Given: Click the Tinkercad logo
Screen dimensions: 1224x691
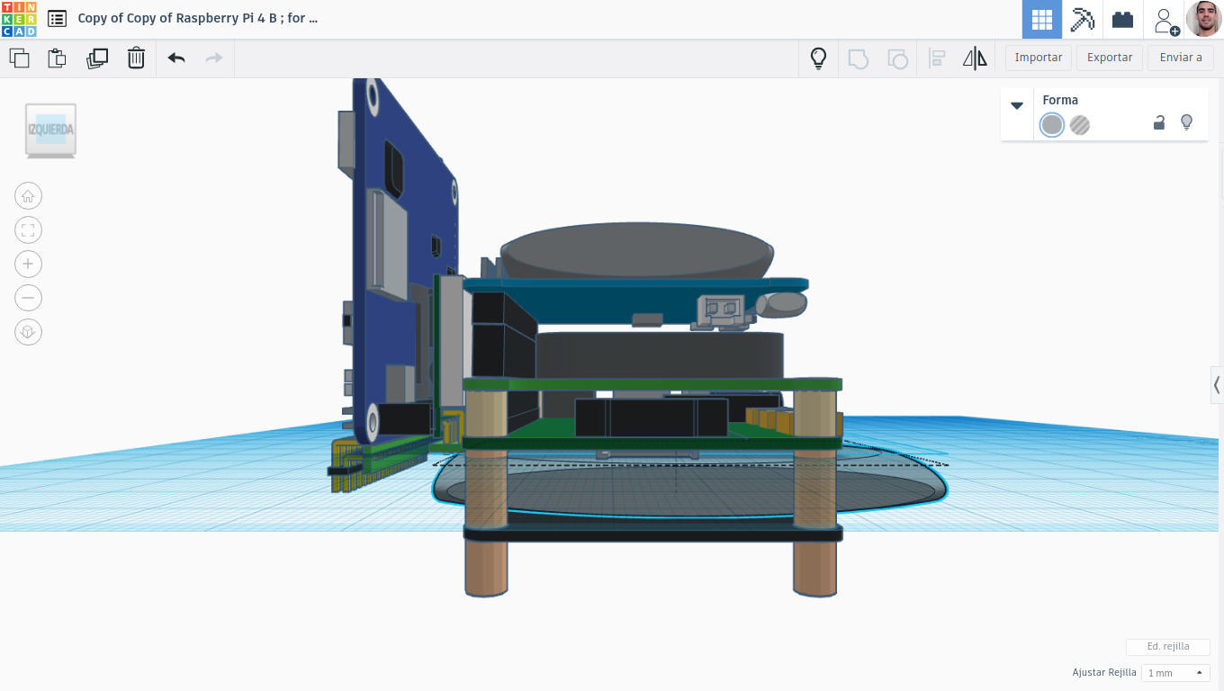Looking at the screenshot, I should [19, 19].
